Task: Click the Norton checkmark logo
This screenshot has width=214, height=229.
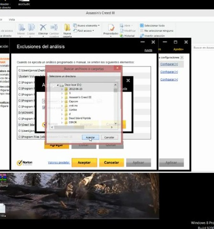Action: pyautogui.click(x=19, y=163)
